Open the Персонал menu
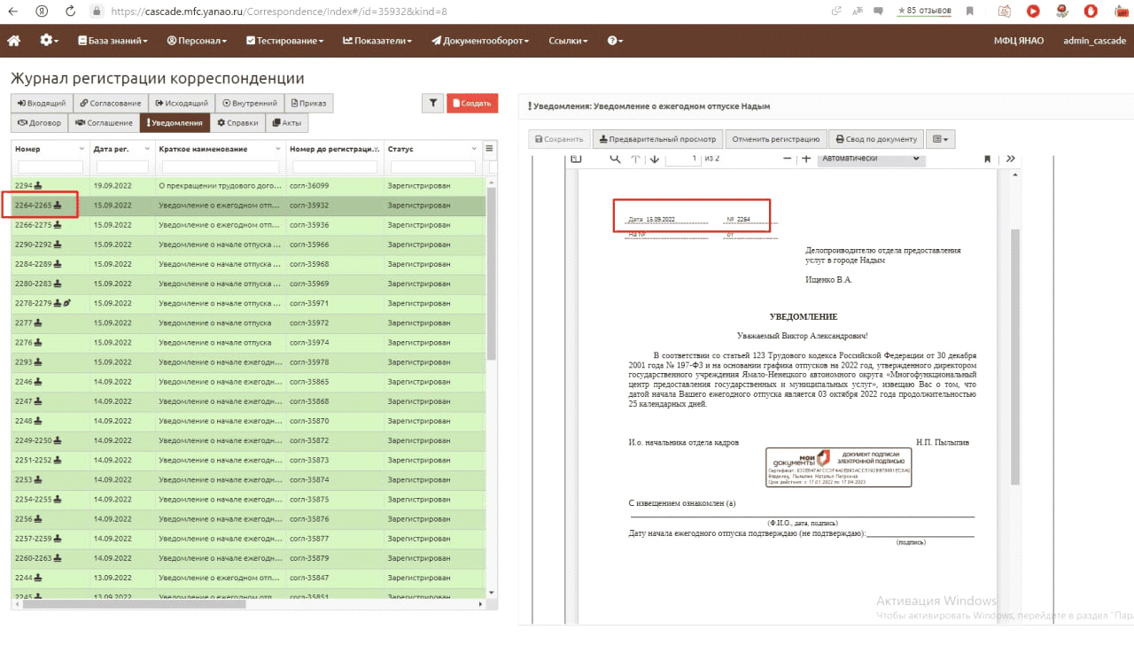 [197, 41]
